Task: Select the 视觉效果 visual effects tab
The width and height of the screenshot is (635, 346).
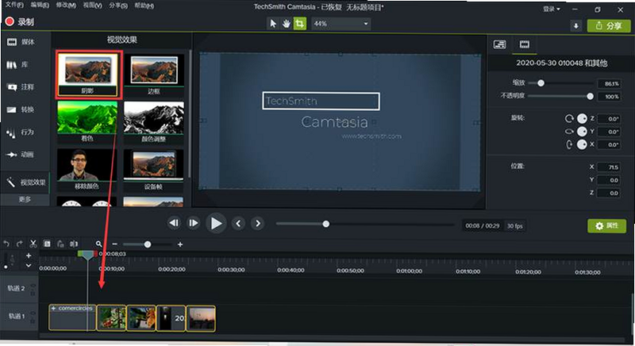Action: tap(25, 183)
